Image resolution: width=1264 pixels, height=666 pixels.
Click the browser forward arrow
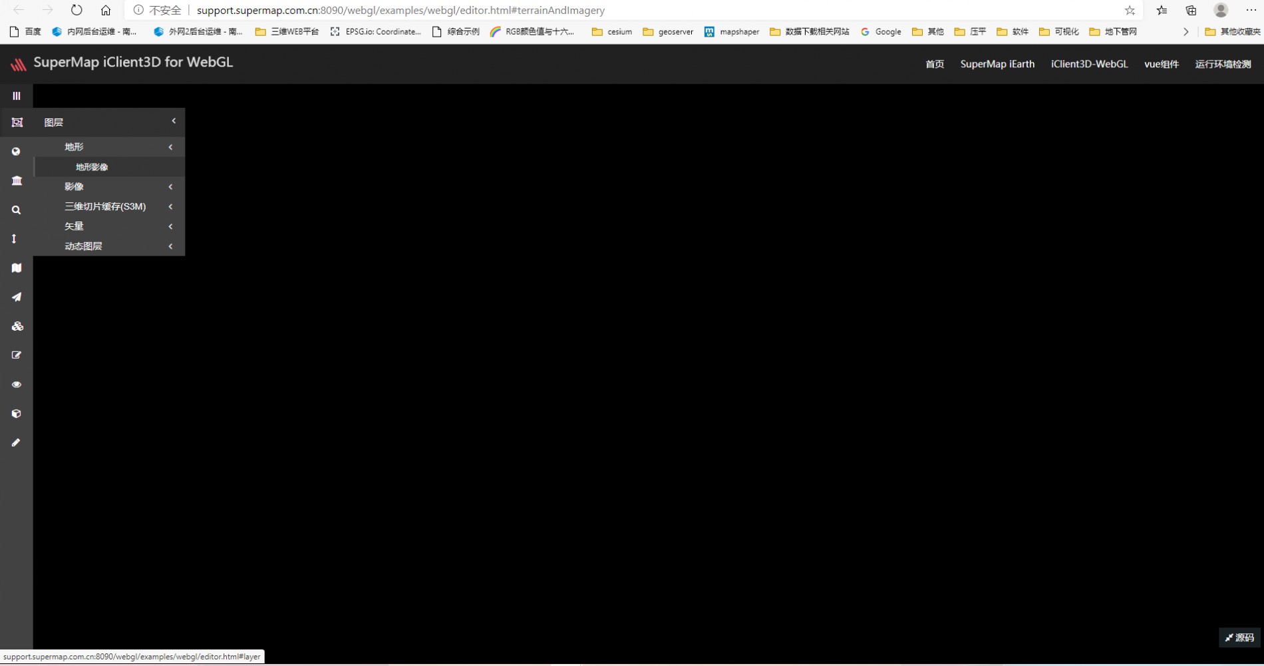point(47,10)
